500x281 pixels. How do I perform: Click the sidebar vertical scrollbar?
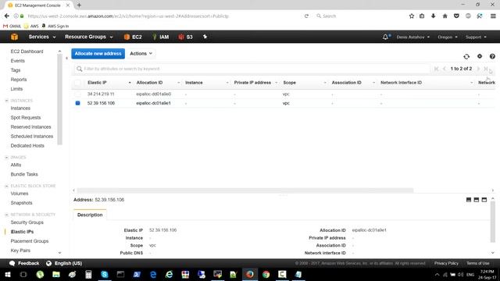[x=59, y=99]
